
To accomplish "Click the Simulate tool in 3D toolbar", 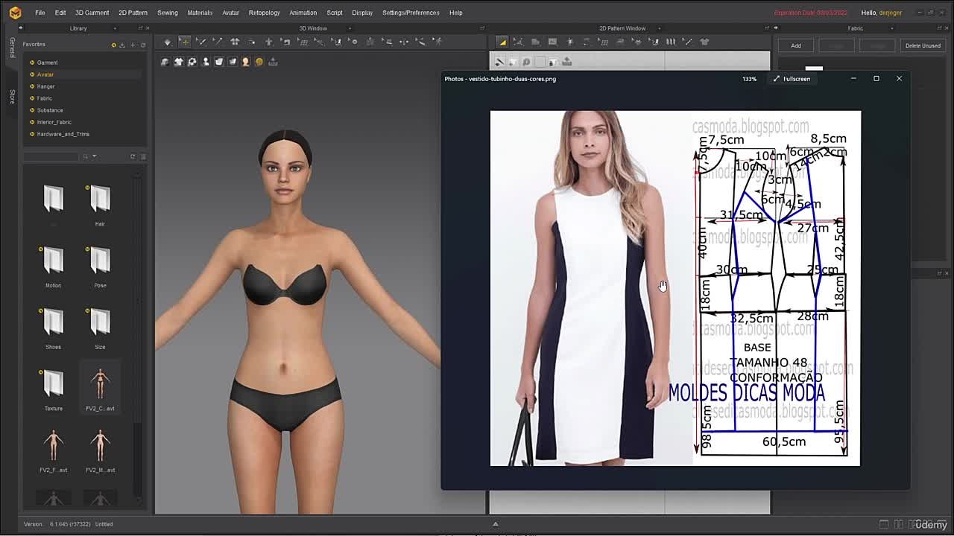I will [167, 42].
